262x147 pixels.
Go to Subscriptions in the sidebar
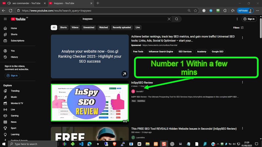[17, 41]
